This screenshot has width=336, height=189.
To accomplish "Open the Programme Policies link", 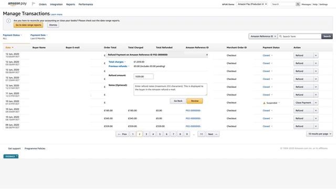I will tap(35, 149).
